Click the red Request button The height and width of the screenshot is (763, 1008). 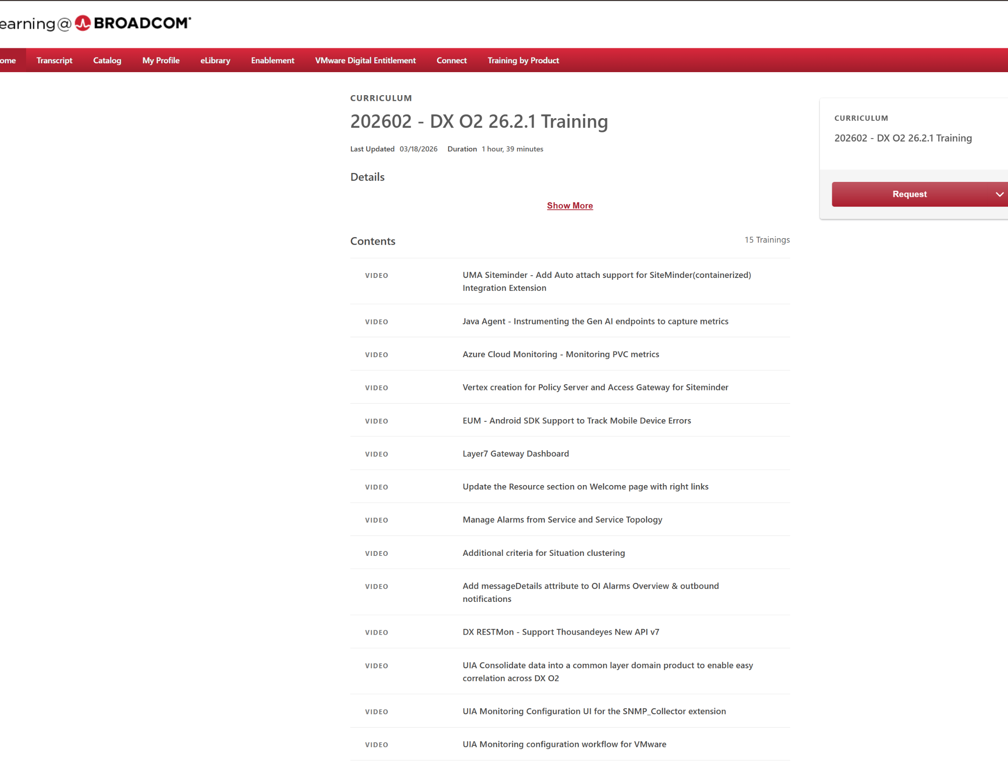tap(909, 194)
